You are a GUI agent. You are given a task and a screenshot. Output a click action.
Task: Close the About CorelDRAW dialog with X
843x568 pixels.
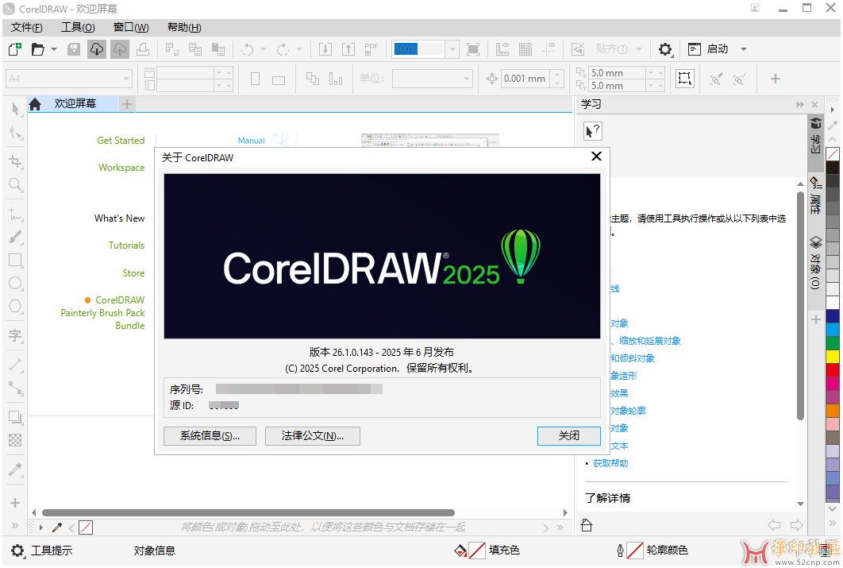(596, 156)
